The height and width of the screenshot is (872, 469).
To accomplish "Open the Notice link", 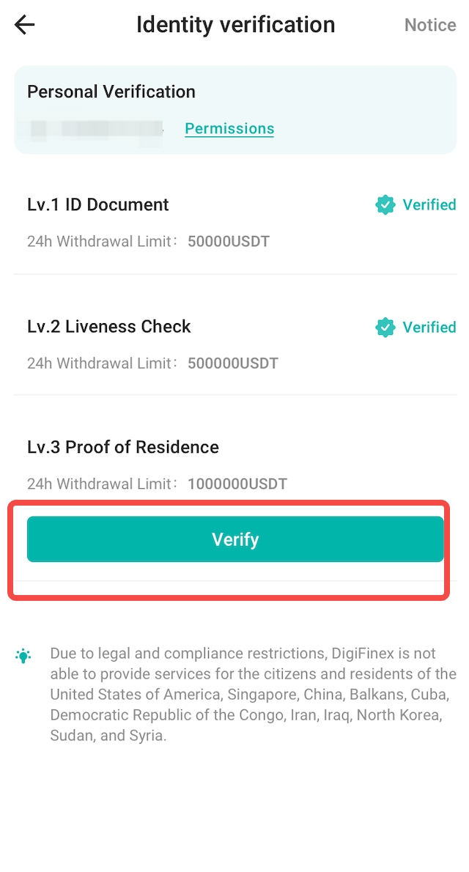I will pyautogui.click(x=430, y=25).
